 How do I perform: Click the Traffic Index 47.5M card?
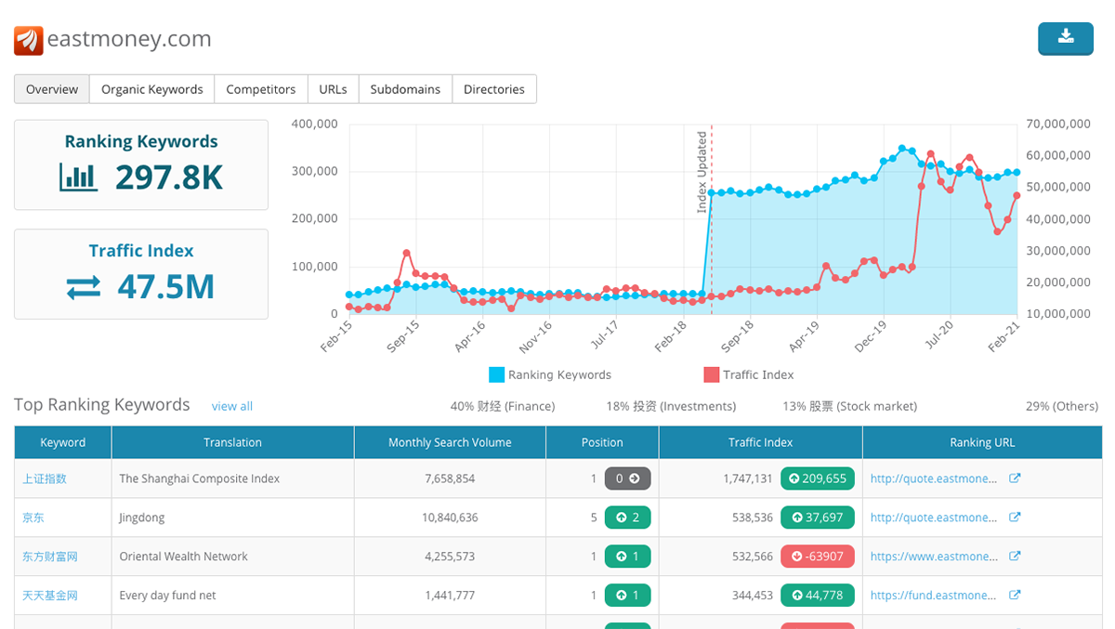pos(141,274)
